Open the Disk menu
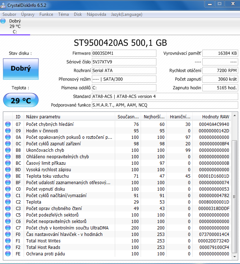The height and width of the screenshot is (264, 240). [x=78, y=14]
